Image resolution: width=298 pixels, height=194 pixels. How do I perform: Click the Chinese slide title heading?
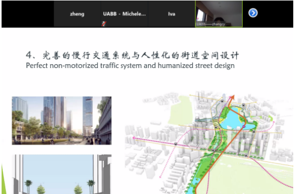tap(132, 55)
